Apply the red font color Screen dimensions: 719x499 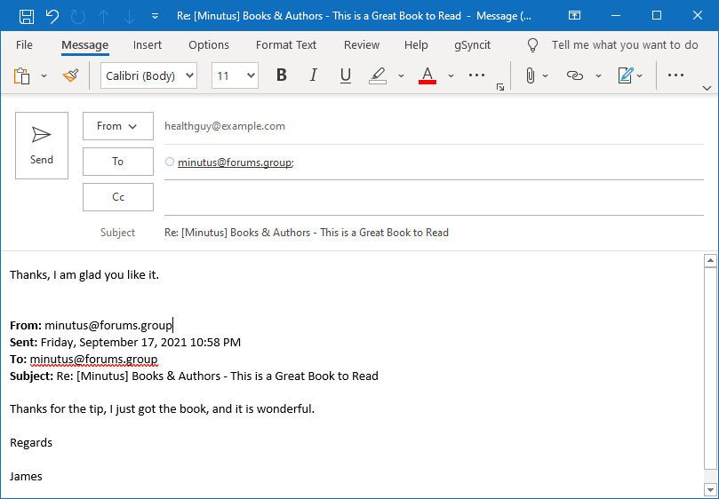point(427,75)
